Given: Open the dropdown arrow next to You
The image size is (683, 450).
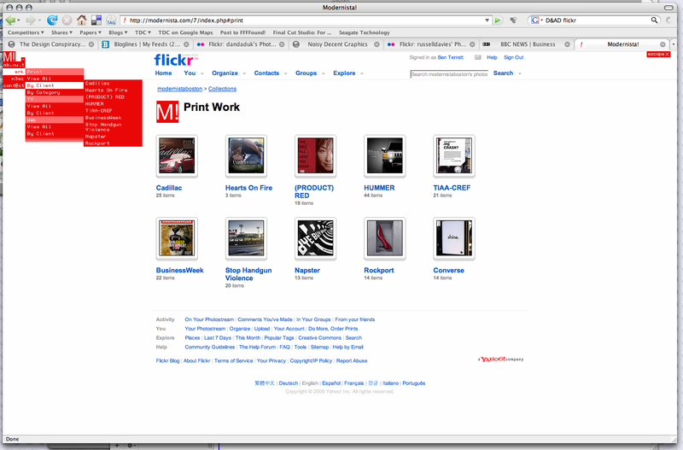Looking at the screenshot, I should [x=201, y=73].
